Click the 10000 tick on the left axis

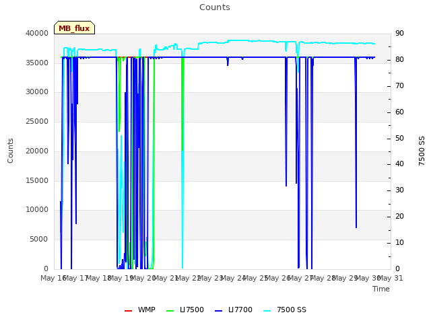point(37,209)
